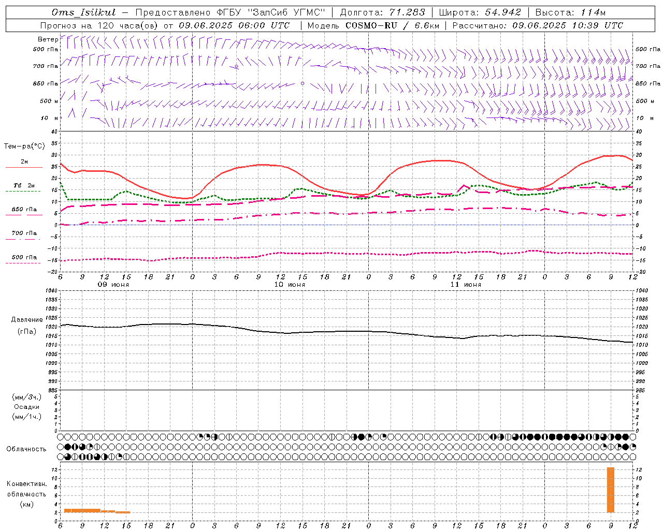The height and width of the screenshot is (530, 663).
Task: Click the Td 2м legend label
Action: tap(24, 185)
